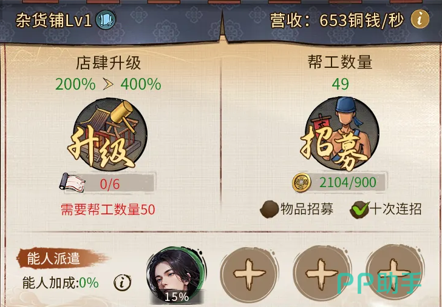
Task: Open the info icon beside 能人加成
Action: click(123, 283)
